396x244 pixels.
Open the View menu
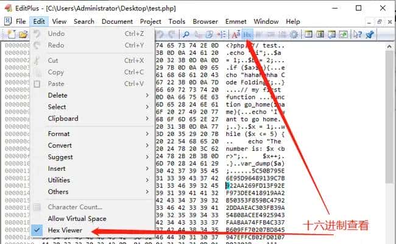pyautogui.click(x=59, y=21)
